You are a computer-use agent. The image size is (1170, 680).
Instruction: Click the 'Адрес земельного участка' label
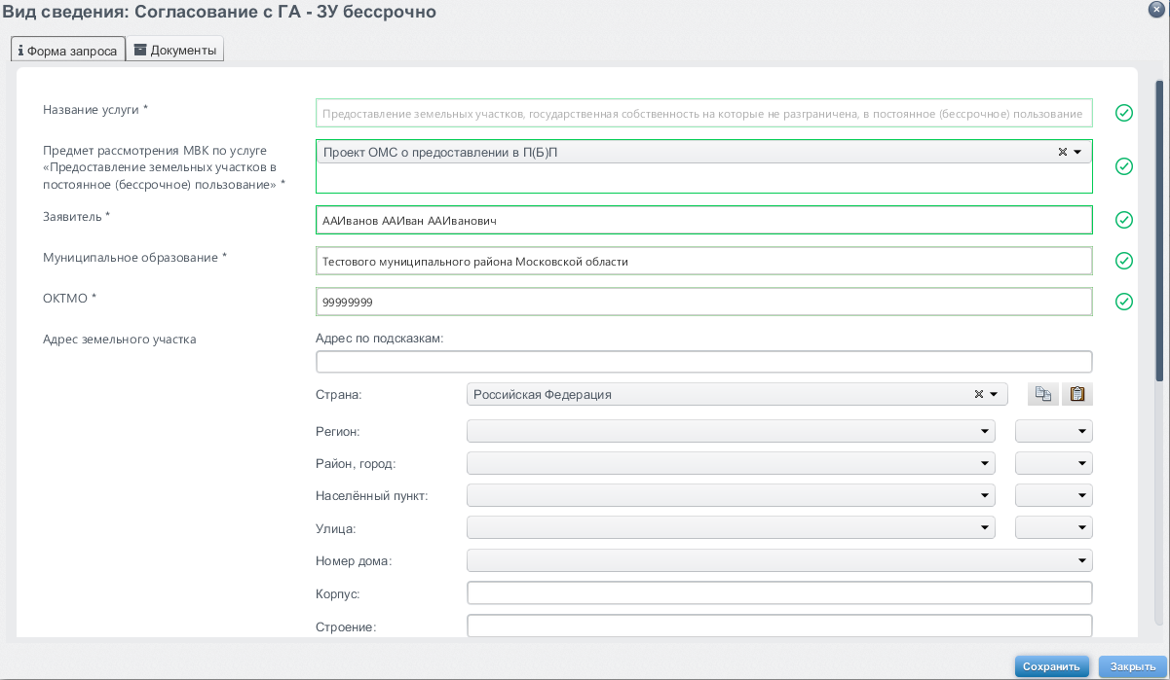click(x=120, y=340)
